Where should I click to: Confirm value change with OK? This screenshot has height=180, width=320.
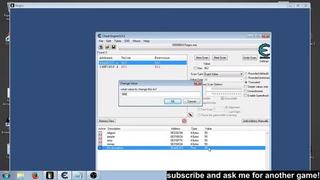(x=172, y=101)
